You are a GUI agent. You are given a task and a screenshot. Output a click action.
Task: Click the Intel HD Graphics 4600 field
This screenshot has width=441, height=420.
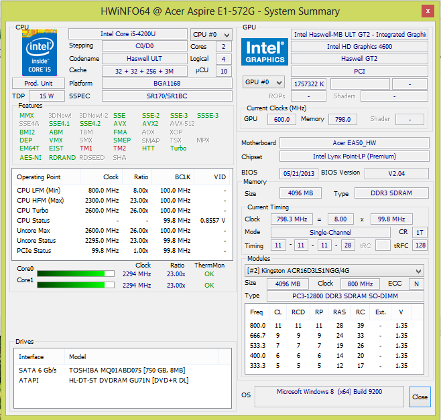pyautogui.click(x=359, y=47)
